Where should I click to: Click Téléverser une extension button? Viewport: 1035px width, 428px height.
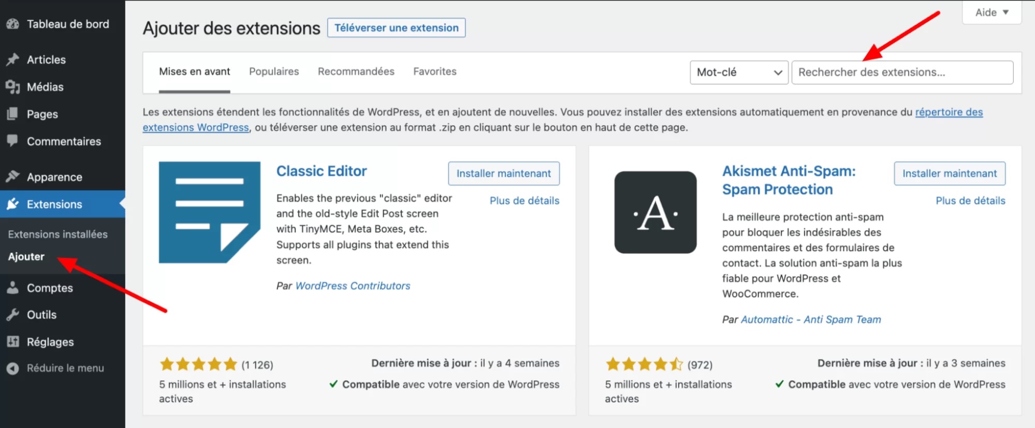pyautogui.click(x=397, y=28)
